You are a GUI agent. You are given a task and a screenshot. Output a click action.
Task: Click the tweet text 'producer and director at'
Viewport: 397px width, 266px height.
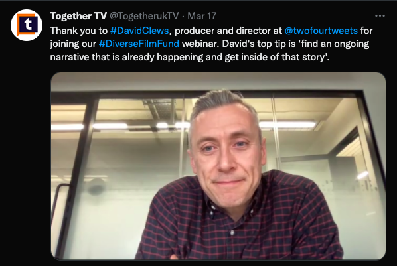click(x=228, y=31)
